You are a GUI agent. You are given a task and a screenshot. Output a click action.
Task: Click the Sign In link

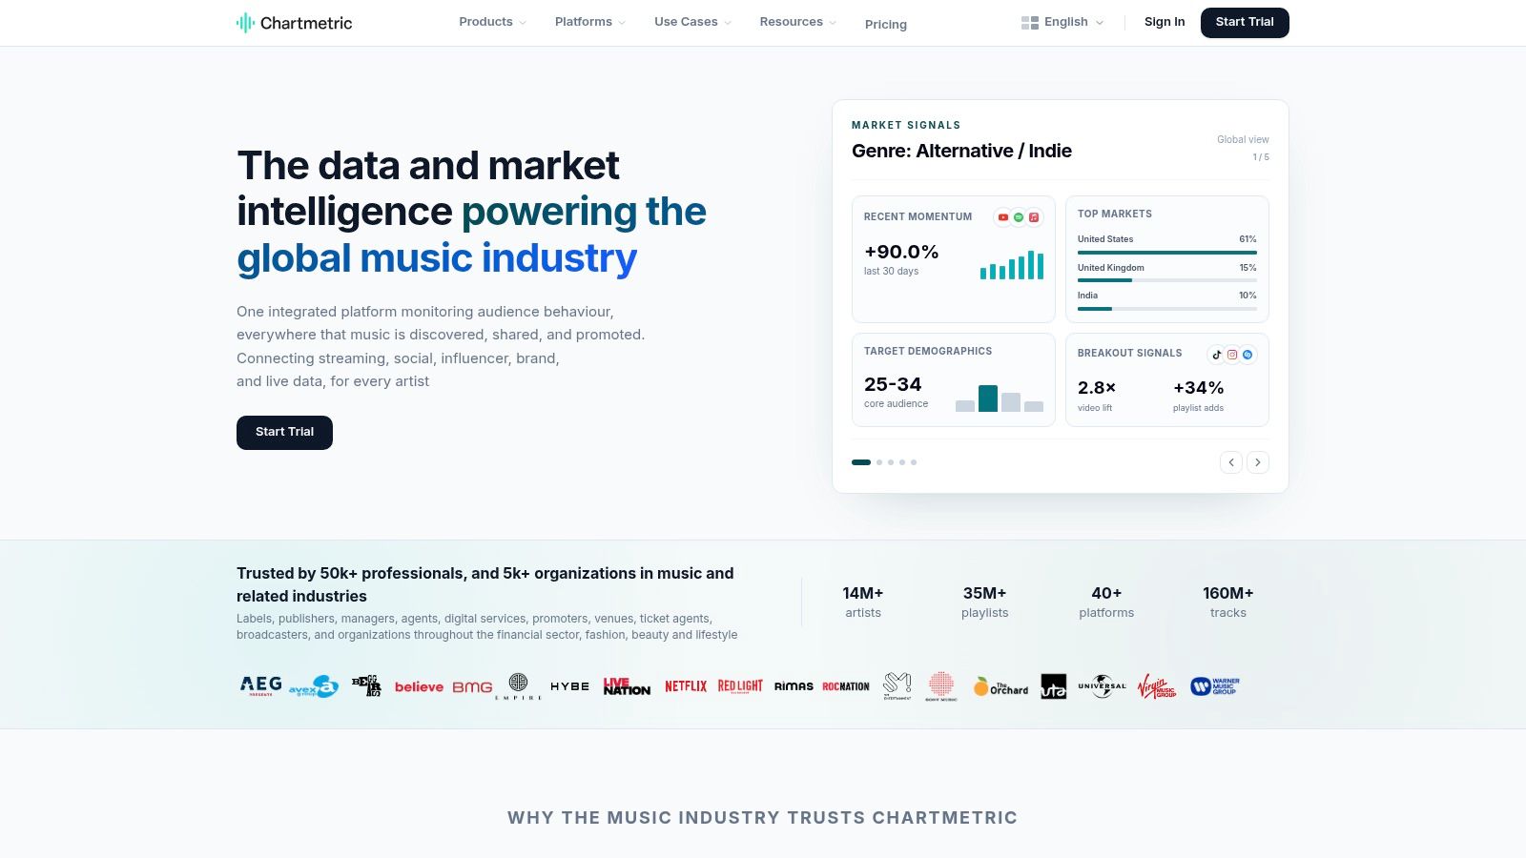click(1165, 22)
